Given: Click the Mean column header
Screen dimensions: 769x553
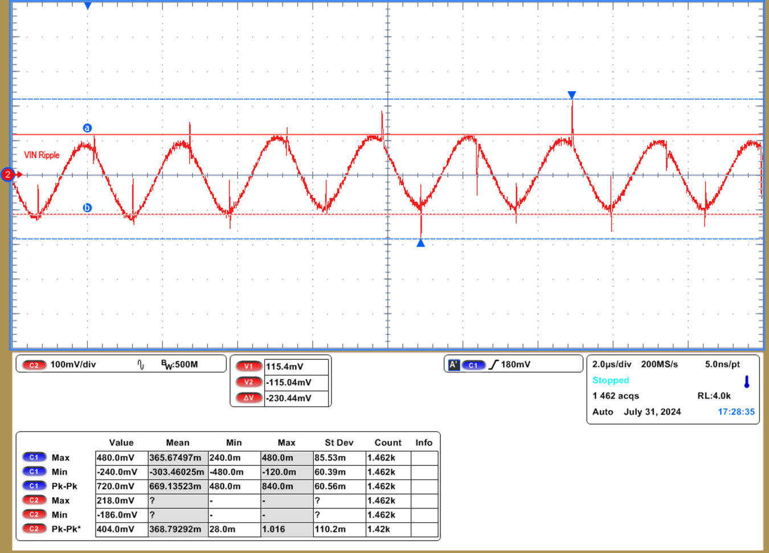Looking at the screenshot, I should [x=177, y=443].
